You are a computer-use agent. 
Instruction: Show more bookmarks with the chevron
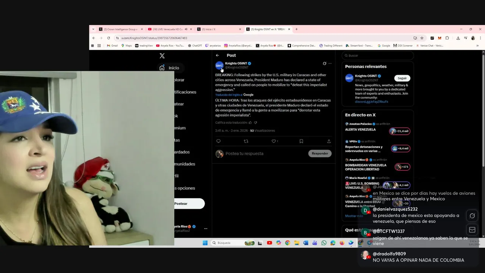coord(477,45)
